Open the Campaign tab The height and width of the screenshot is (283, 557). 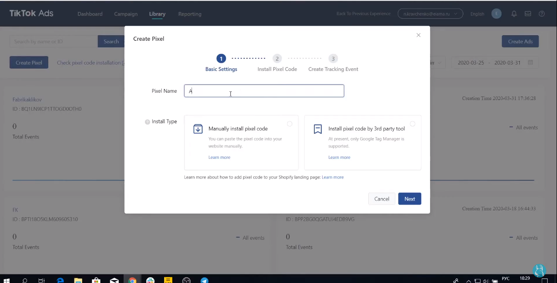click(126, 14)
